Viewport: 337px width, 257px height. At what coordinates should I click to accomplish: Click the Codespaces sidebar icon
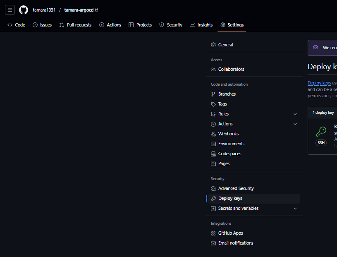(213, 154)
